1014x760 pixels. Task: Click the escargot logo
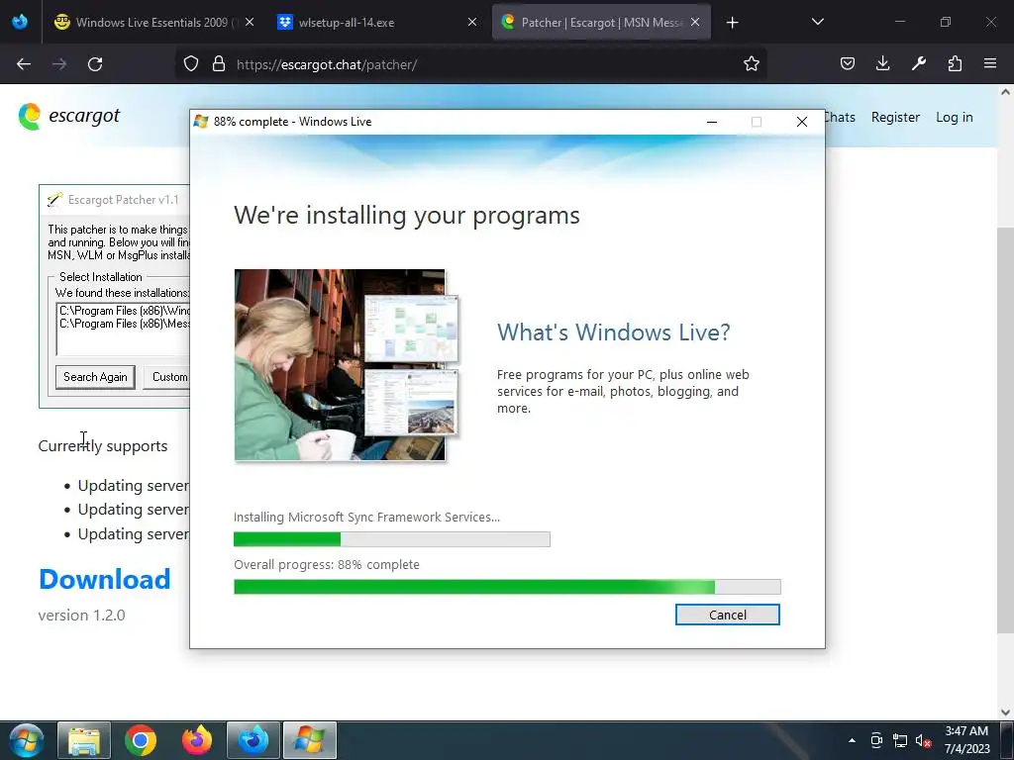(x=69, y=117)
